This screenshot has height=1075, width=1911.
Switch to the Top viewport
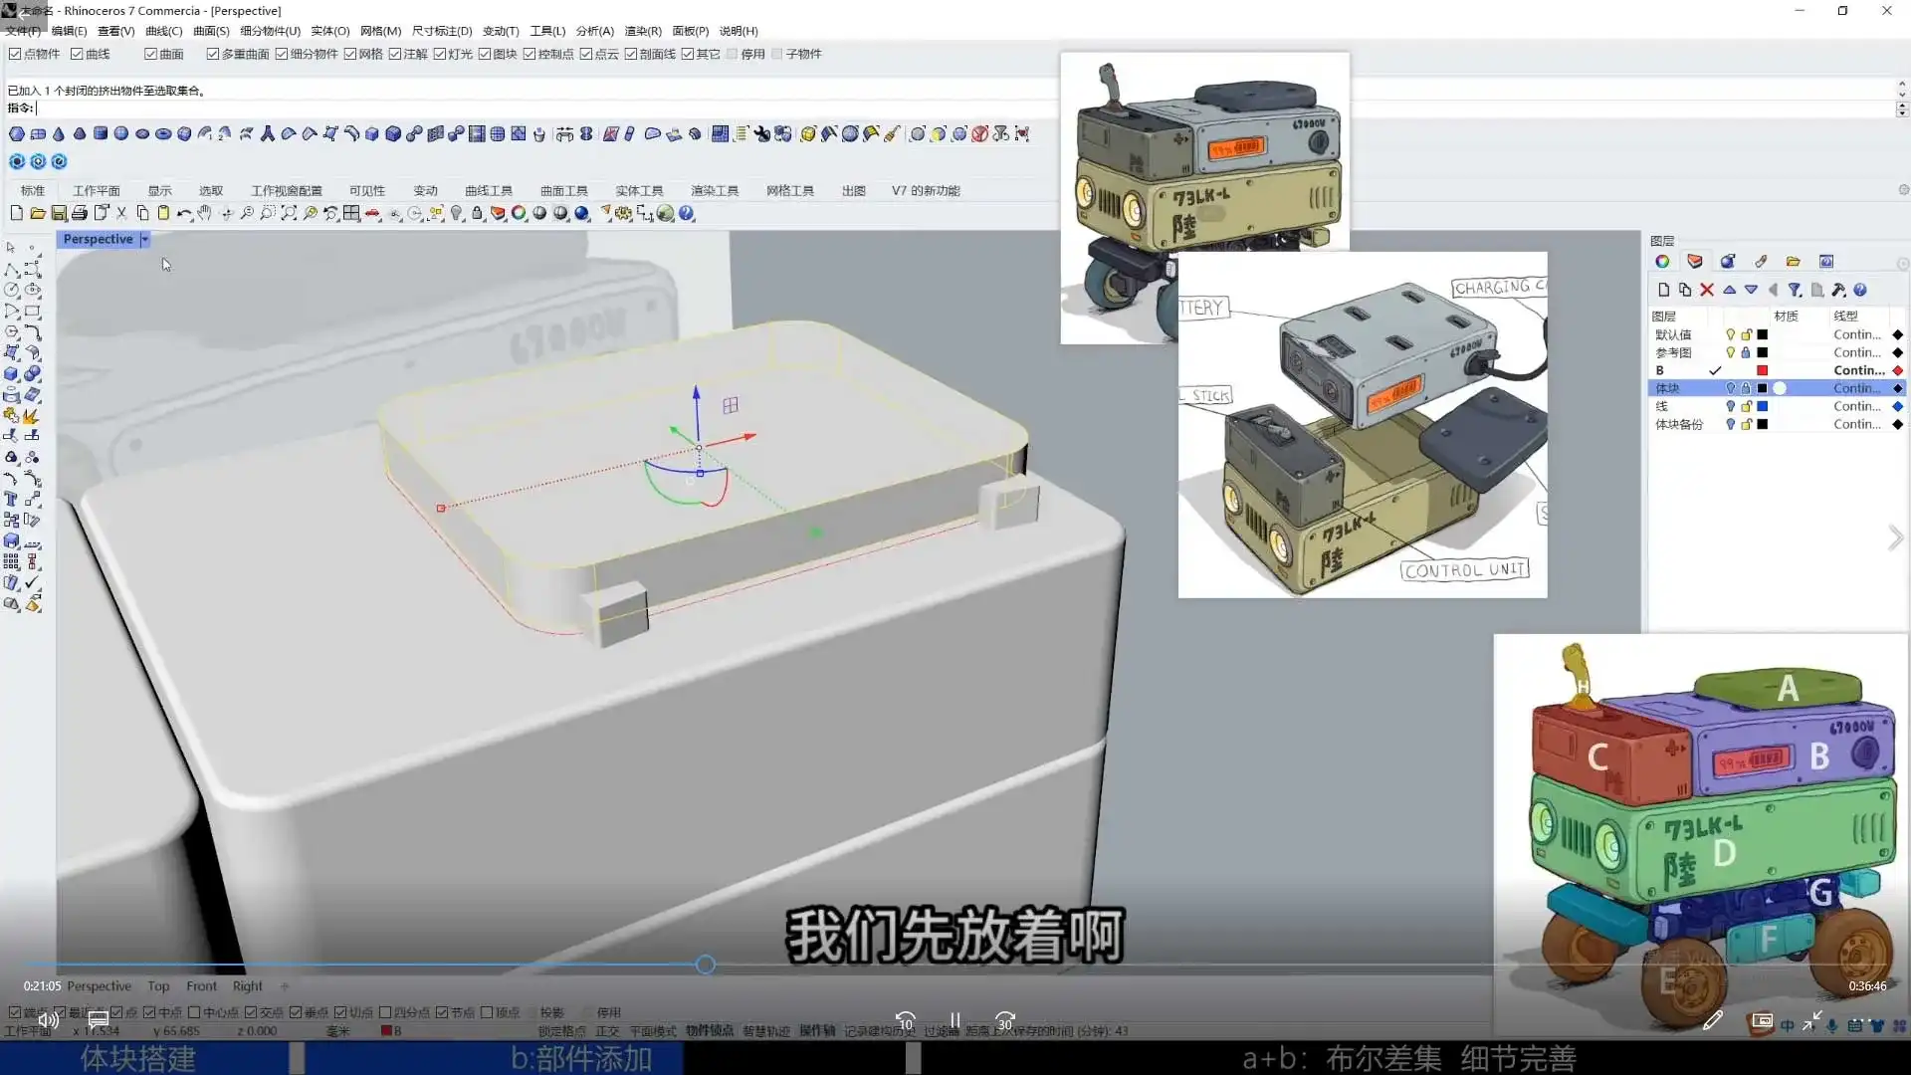(x=157, y=986)
